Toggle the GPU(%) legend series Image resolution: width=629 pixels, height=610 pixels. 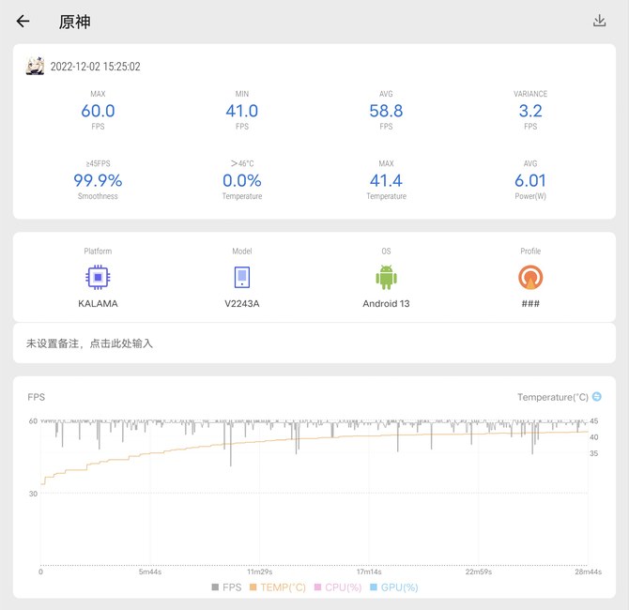pyautogui.click(x=393, y=587)
